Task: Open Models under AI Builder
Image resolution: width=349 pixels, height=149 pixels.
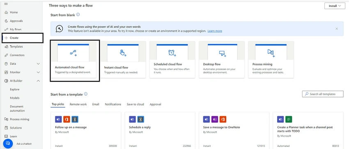Action: pos(15,98)
